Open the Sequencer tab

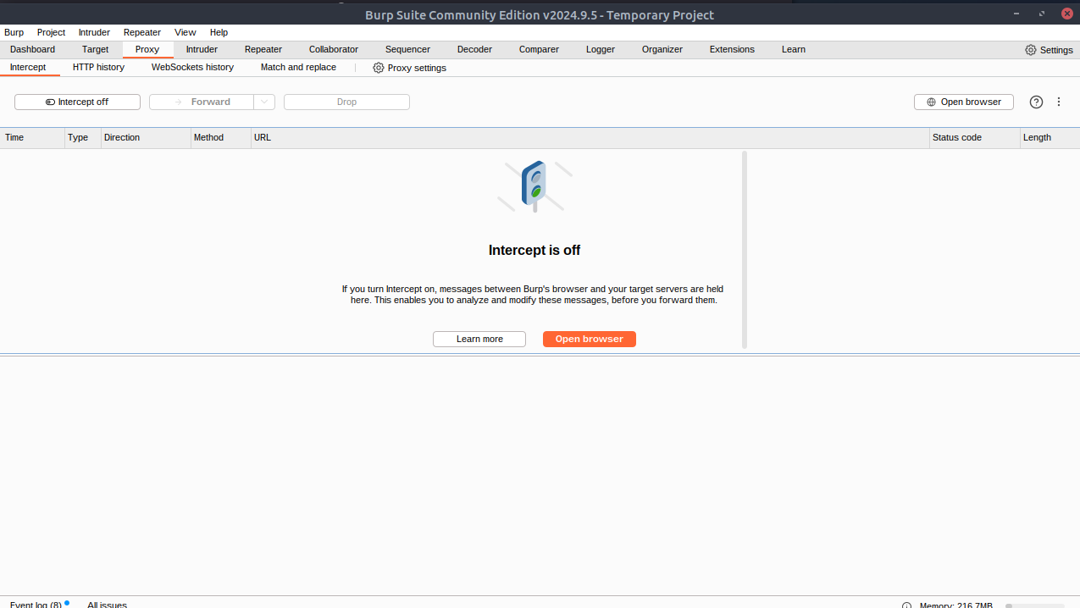pyautogui.click(x=407, y=49)
